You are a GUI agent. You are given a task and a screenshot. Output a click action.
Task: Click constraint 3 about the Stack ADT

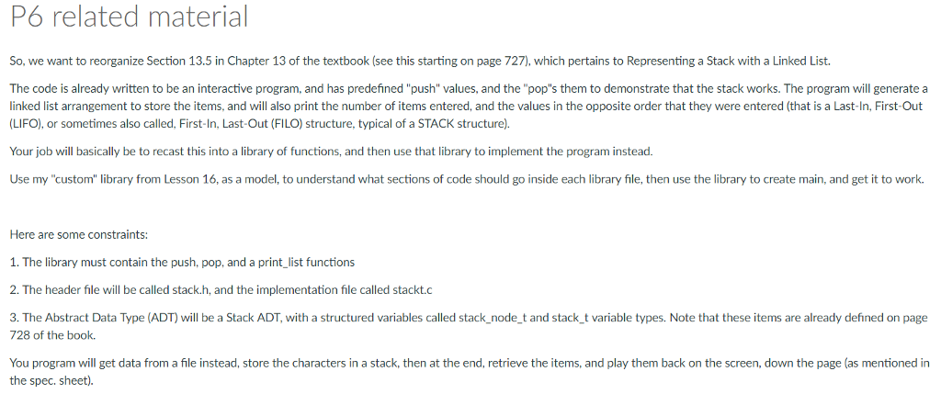pyautogui.click(x=469, y=326)
